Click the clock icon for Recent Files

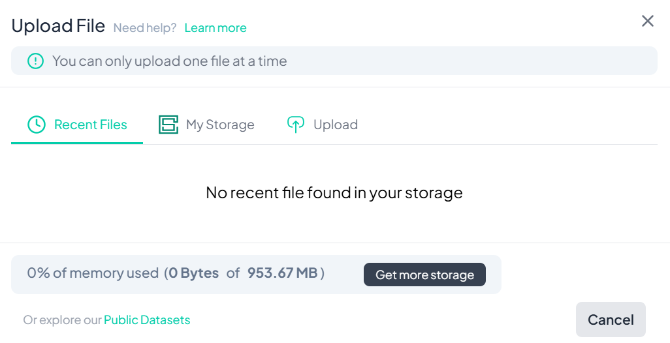[x=37, y=125]
